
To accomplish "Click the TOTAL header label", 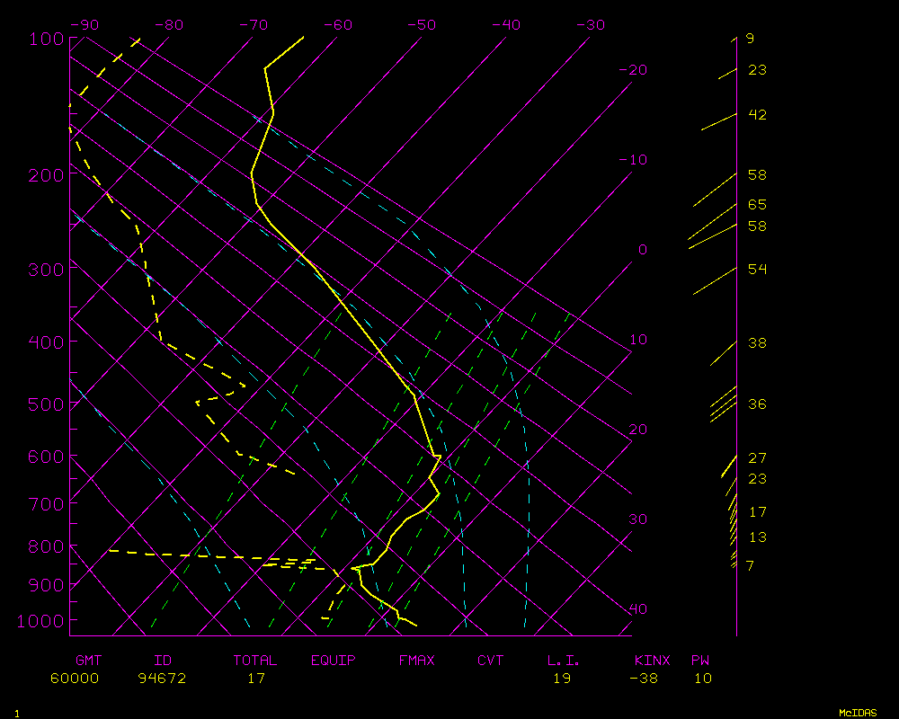I will pyautogui.click(x=255, y=661).
